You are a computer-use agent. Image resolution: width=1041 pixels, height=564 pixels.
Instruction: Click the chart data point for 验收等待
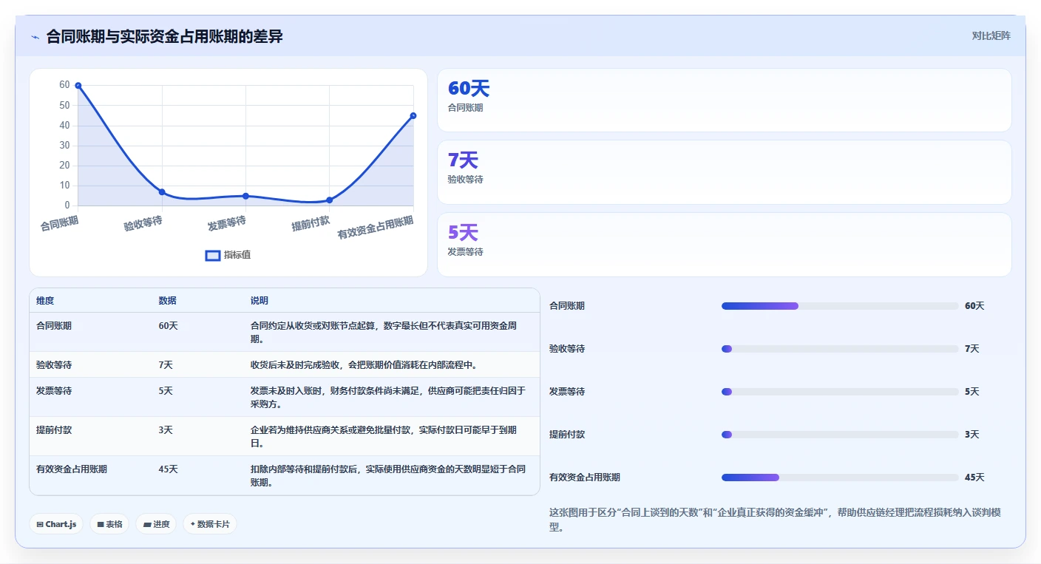[162, 192]
